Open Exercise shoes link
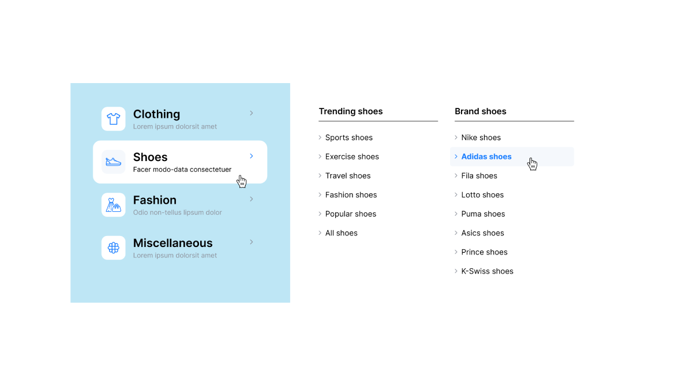The width and height of the screenshot is (686, 386). click(352, 156)
